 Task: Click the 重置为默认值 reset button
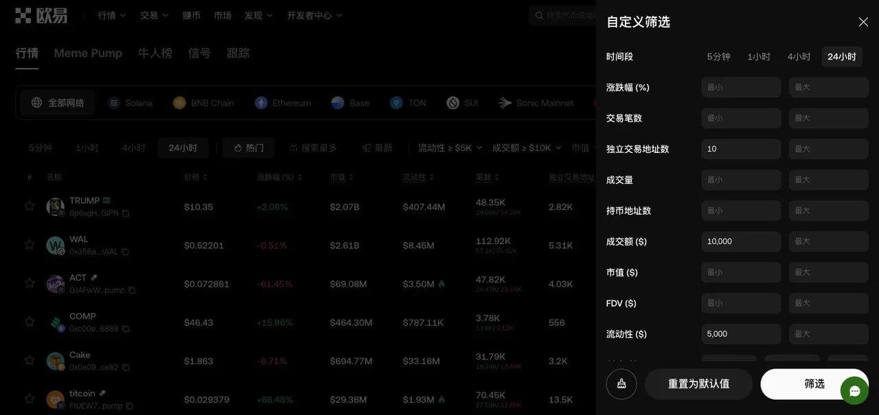(x=698, y=384)
